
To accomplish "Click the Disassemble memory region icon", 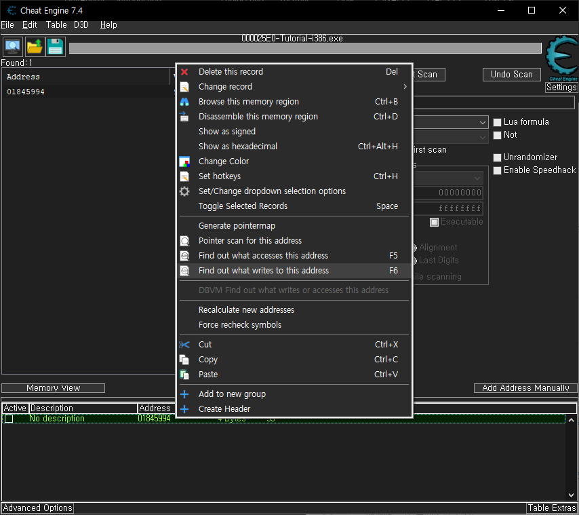I will coord(184,117).
